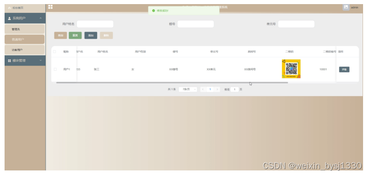The image size is (369, 175).
Task: Open the 7条/页 page size dropdown
Action: [x=188, y=89]
